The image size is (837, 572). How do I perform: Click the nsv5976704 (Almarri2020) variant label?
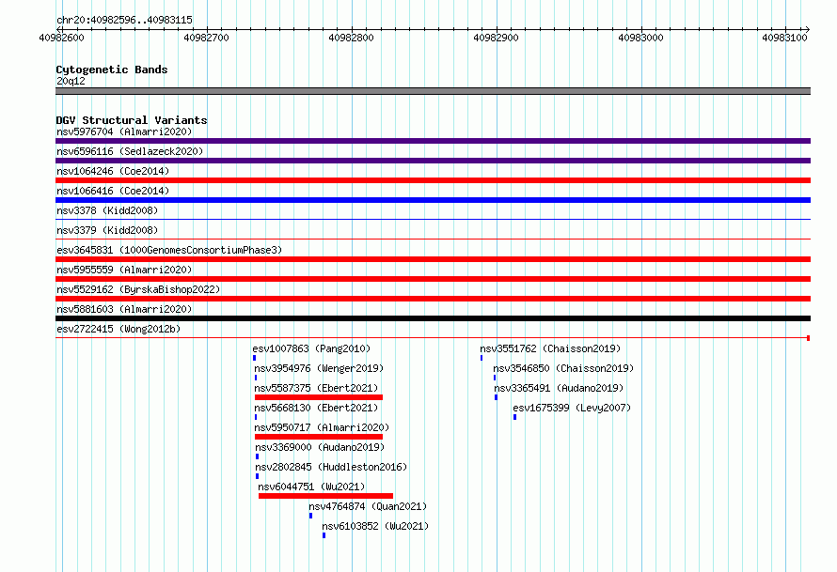[x=124, y=131]
